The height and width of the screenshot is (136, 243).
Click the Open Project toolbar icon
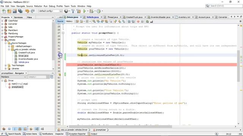click(x=15, y=11)
